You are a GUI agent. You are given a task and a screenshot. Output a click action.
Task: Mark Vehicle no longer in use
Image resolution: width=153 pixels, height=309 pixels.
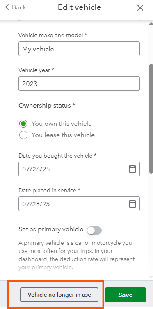tap(59, 295)
